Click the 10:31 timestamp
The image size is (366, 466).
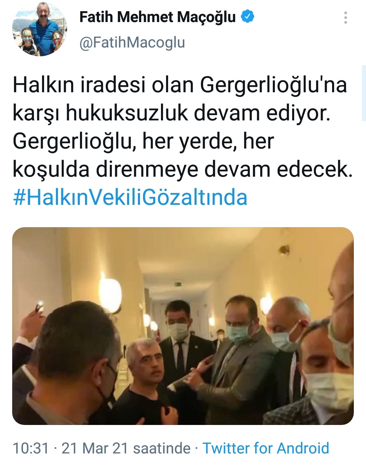point(31,448)
